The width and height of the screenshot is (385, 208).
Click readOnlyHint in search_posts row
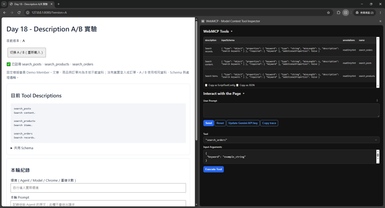click(x=349, y=63)
